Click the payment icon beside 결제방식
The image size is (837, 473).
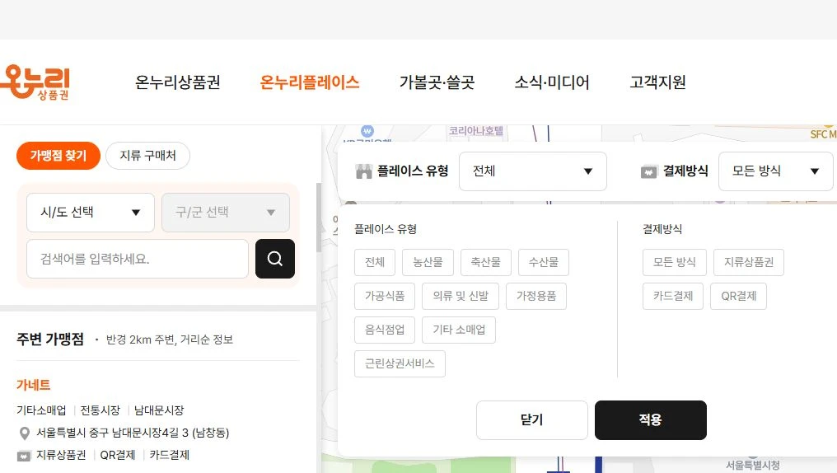[648, 171]
